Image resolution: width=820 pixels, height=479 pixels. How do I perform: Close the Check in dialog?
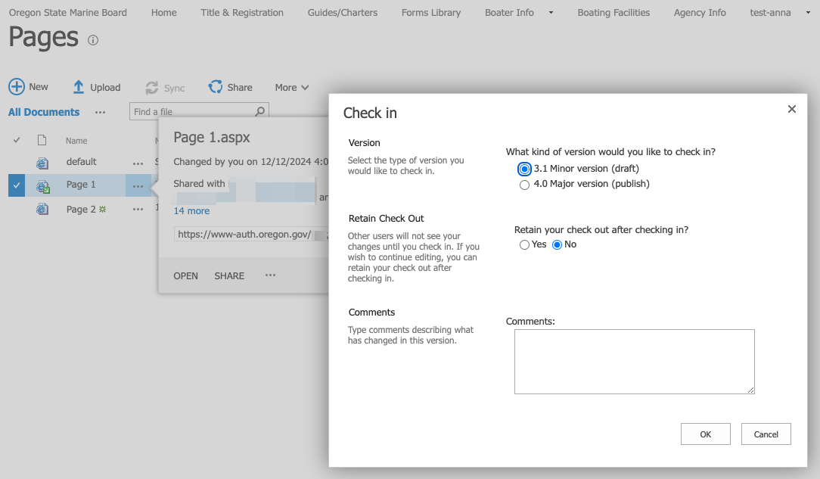[792, 109]
